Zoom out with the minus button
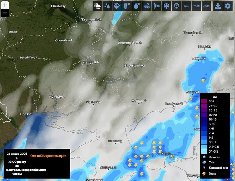 (5, 13)
